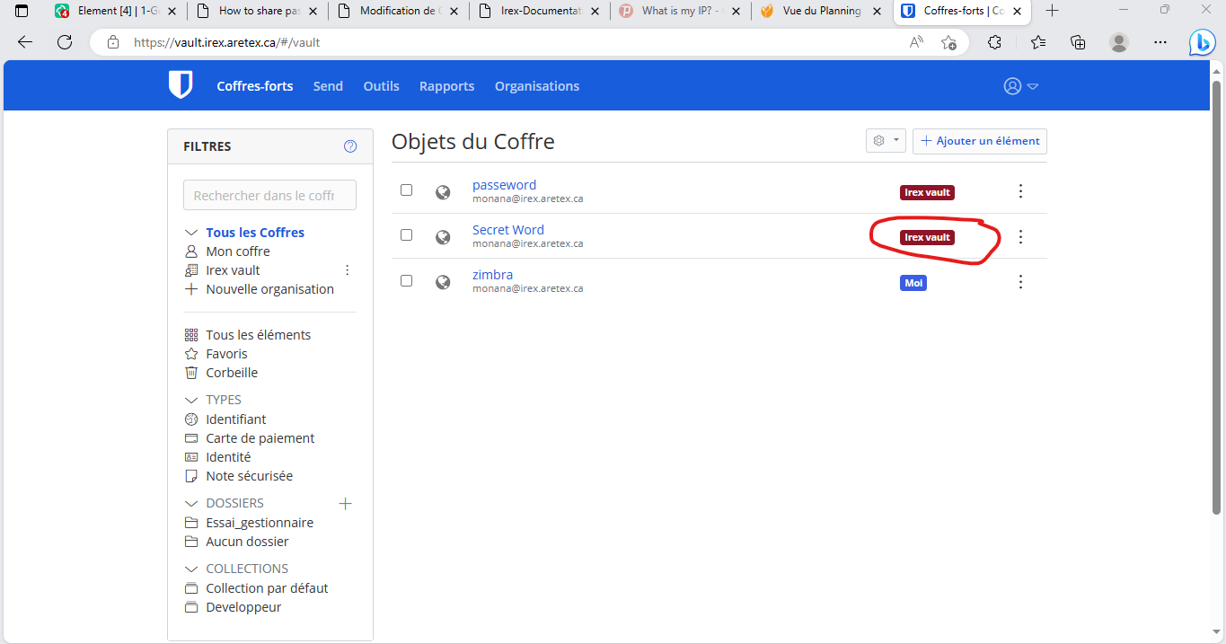Open the Send navigation tab
This screenshot has height=644, width=1226.
coord(328,86)
